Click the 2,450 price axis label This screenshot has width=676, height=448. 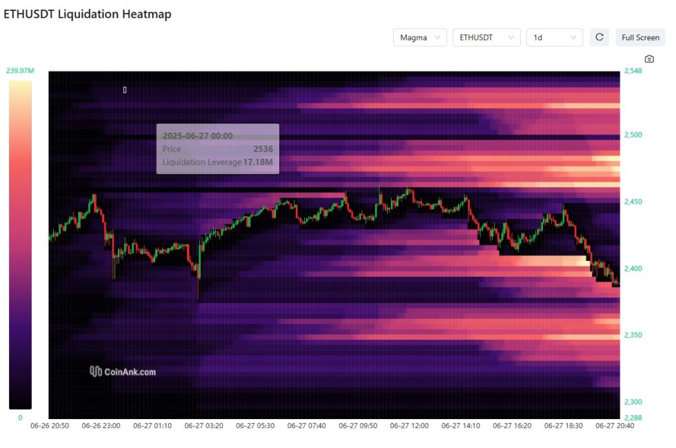tap(633, 202)
